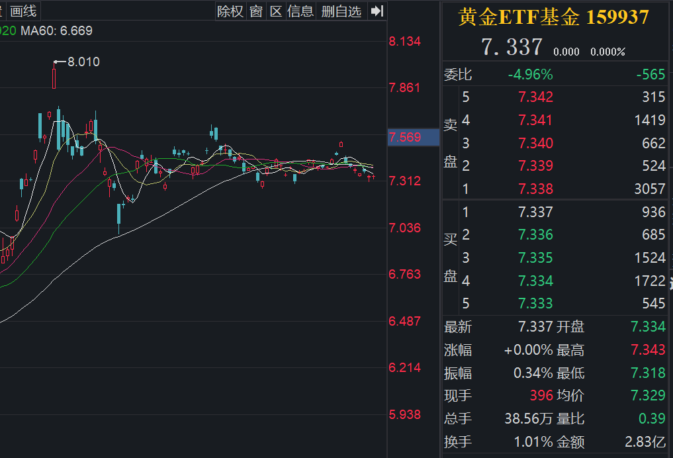Open the 信息 stock information panel
The width and height of the screenshot is (673, 458).
pyautogui.click(x=300, y=11)
